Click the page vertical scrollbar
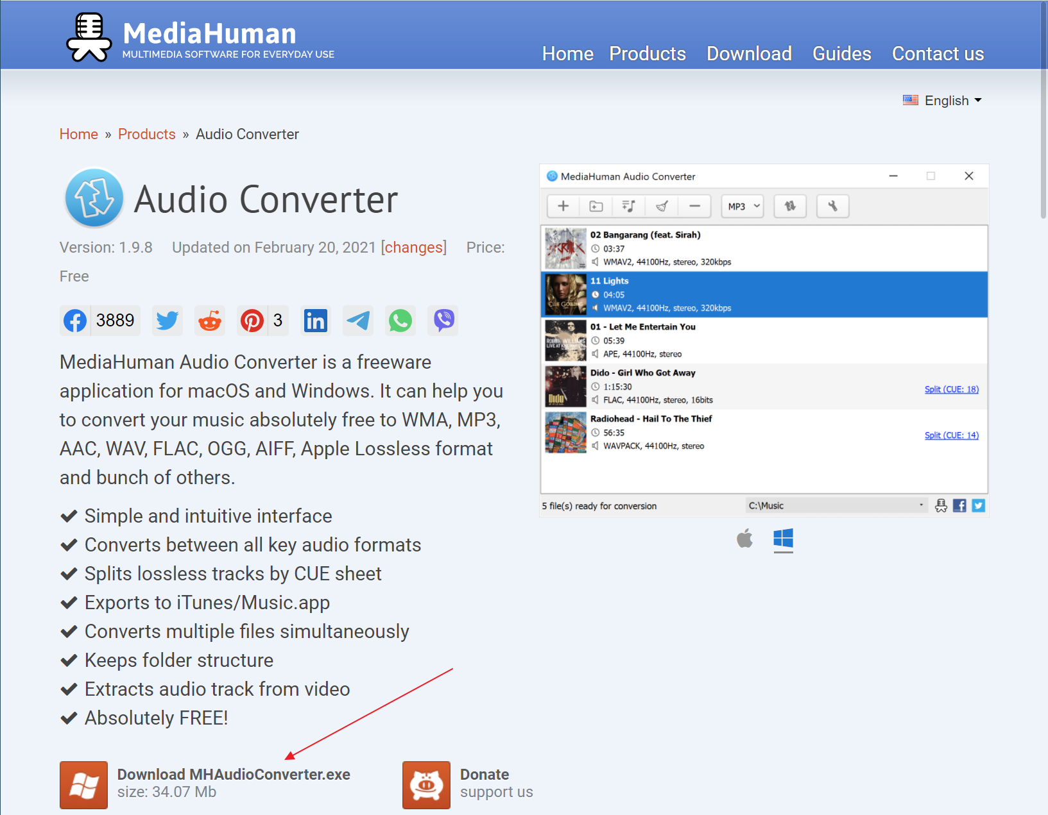This screenshot has height=815, width=1048. (1043, 109)
